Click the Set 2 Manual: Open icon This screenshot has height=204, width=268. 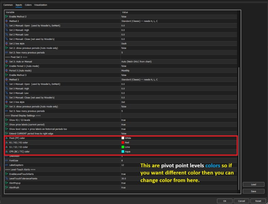[x=6, y=26]
